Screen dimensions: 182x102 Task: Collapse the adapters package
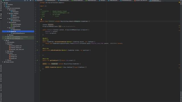(8, 10)
